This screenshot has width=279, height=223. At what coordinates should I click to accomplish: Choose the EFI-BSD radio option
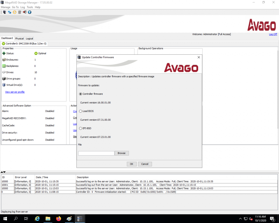81,129
